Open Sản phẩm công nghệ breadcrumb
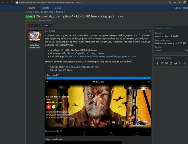 pyautogui.click(x=44, y=12)
